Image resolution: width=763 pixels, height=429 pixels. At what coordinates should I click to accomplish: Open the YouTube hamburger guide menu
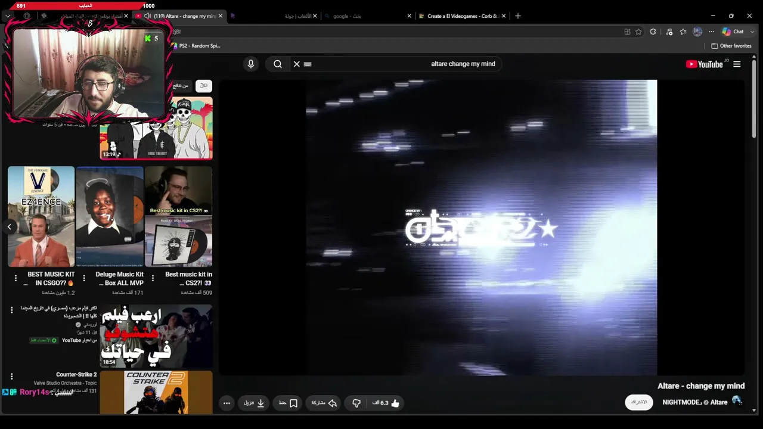pos(737,64)
